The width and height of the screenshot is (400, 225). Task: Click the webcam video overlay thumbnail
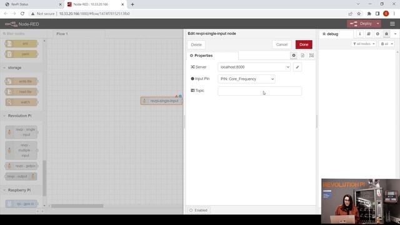tap(361, 201)
